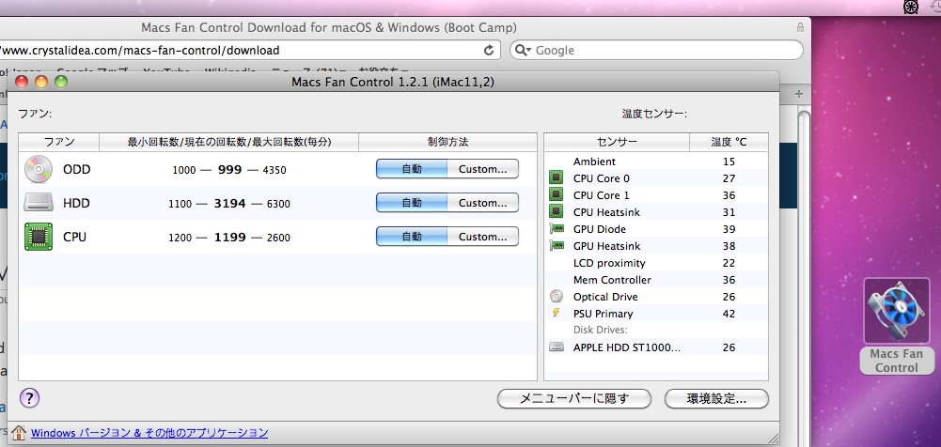
Task: Click the HDD current speed 3194
Action: [x=230, y=204]
